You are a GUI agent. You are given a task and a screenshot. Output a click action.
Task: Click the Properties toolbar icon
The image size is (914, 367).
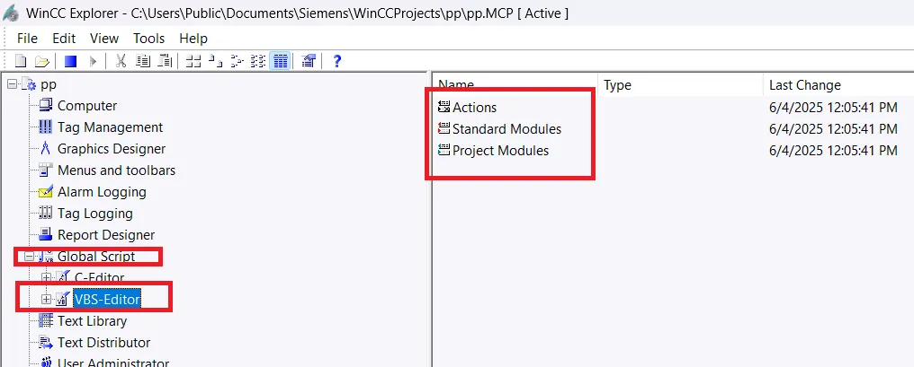pos(309,61)
